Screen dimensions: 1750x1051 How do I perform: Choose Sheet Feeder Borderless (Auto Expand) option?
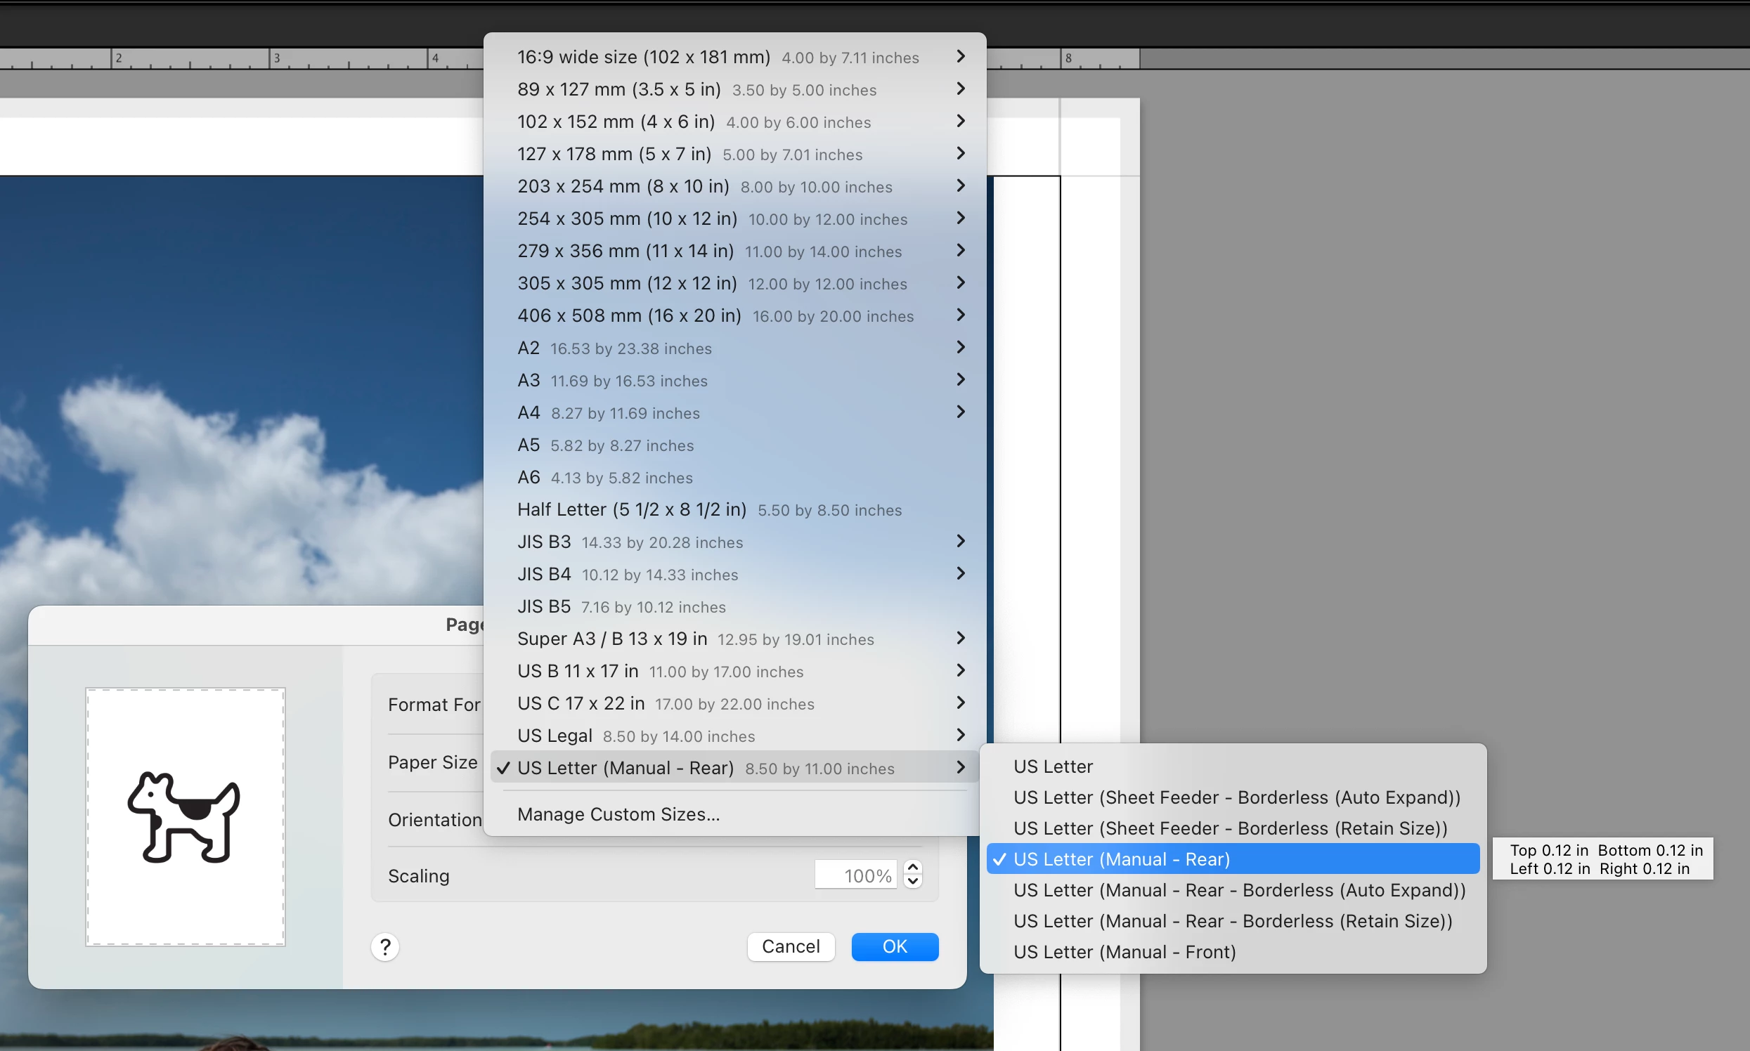coord(1236,797)
